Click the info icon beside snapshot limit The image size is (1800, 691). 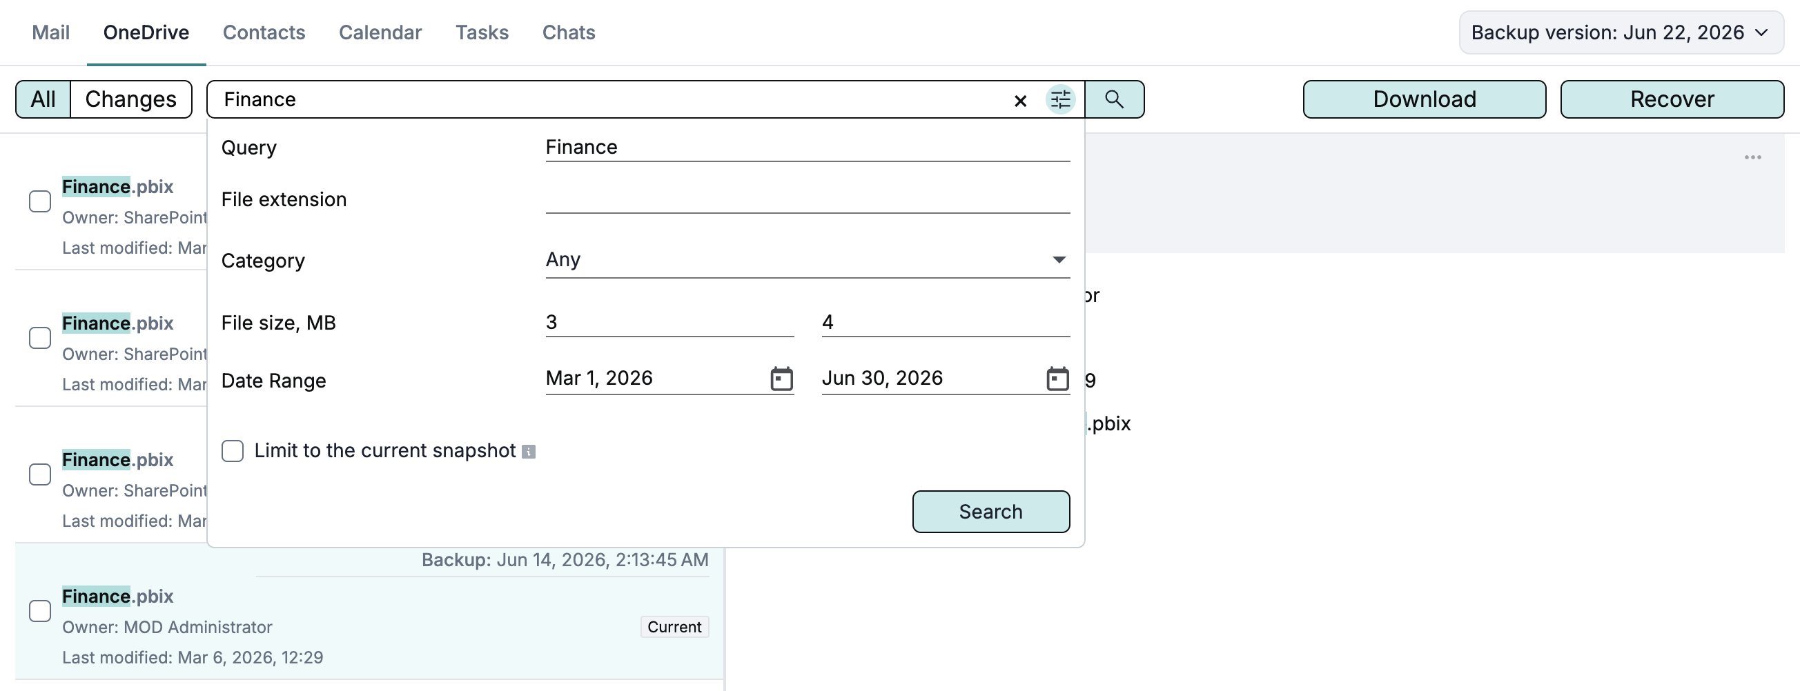(x=529, y=452)
